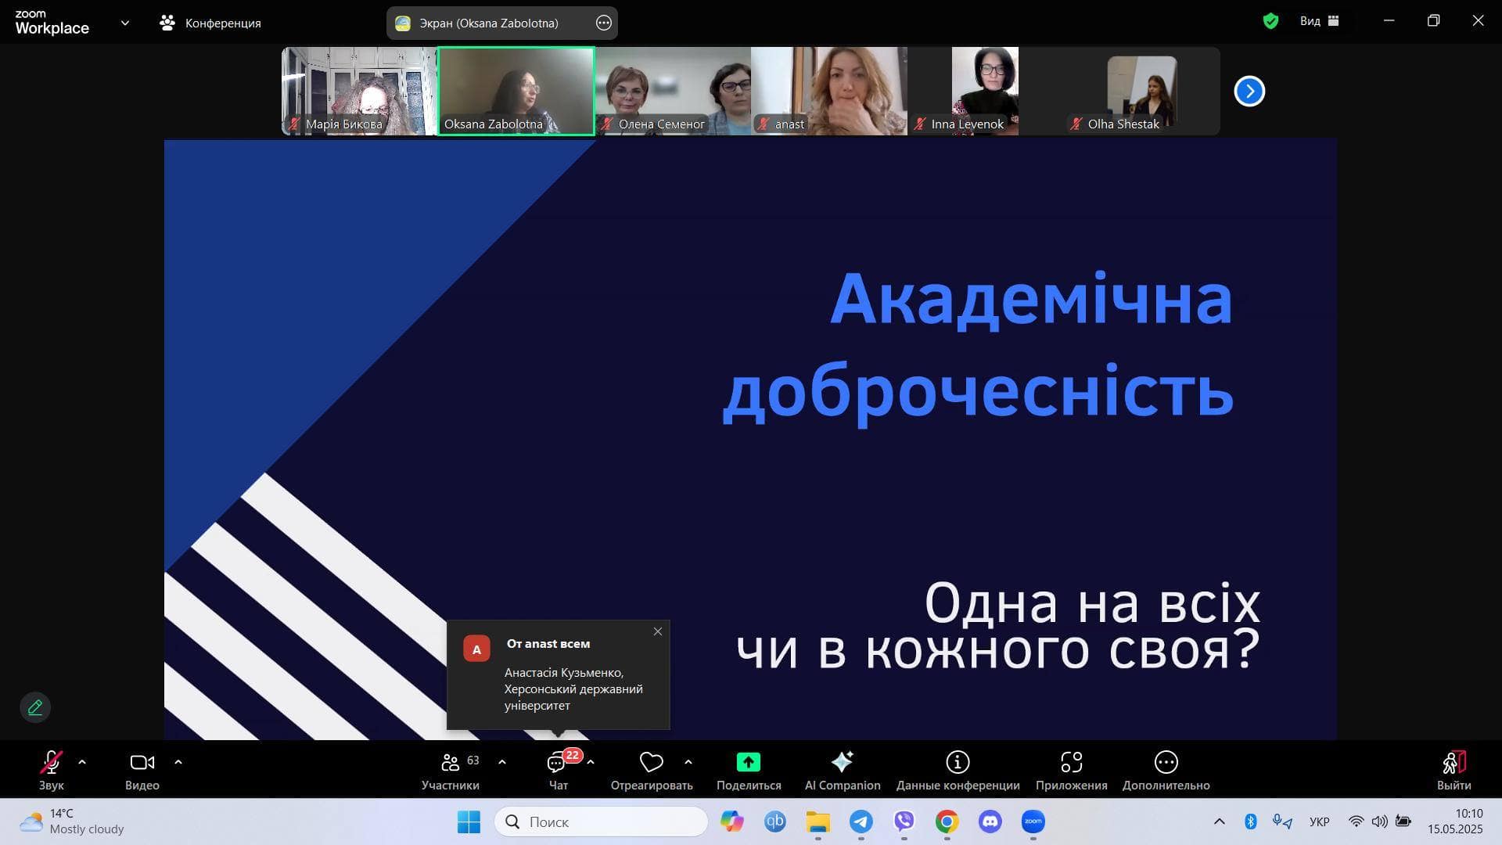This screenshot has height=845, width=1502.
Task: Open the Reactions heart button
Action: point(651,762)
